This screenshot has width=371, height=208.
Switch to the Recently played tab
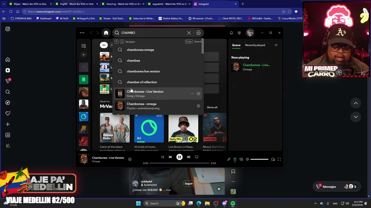click(255, 45)
